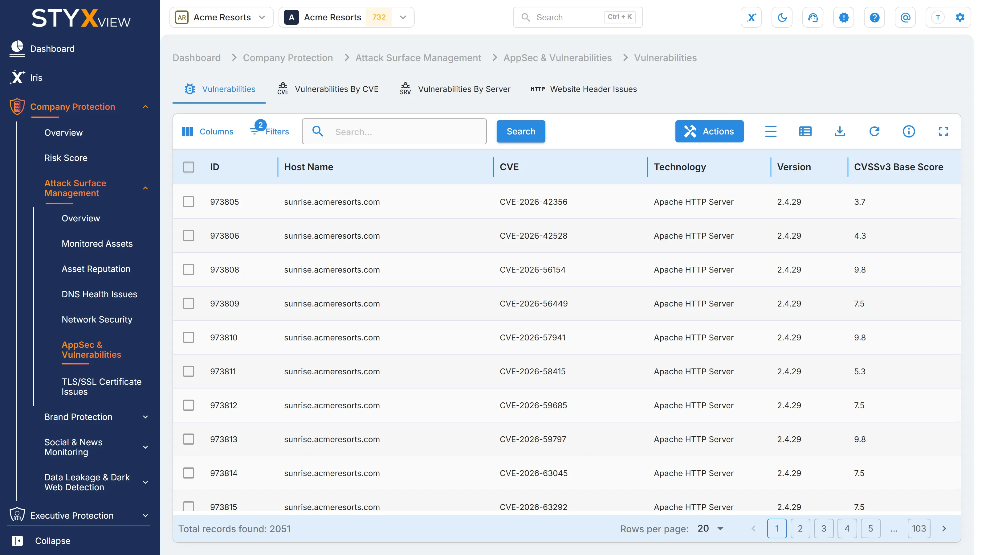Expand the Executive Protection chevron

(145, 516)
